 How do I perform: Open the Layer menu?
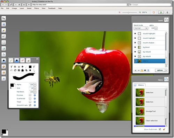(22, 8)
